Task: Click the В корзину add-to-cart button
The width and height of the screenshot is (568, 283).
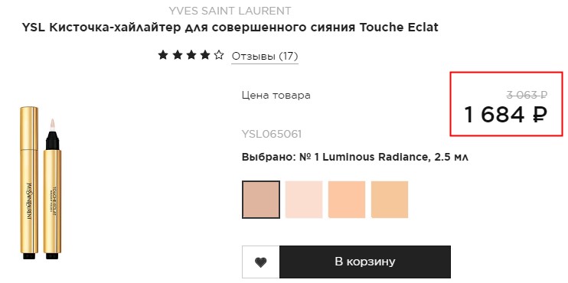Action: click(365, 262)
